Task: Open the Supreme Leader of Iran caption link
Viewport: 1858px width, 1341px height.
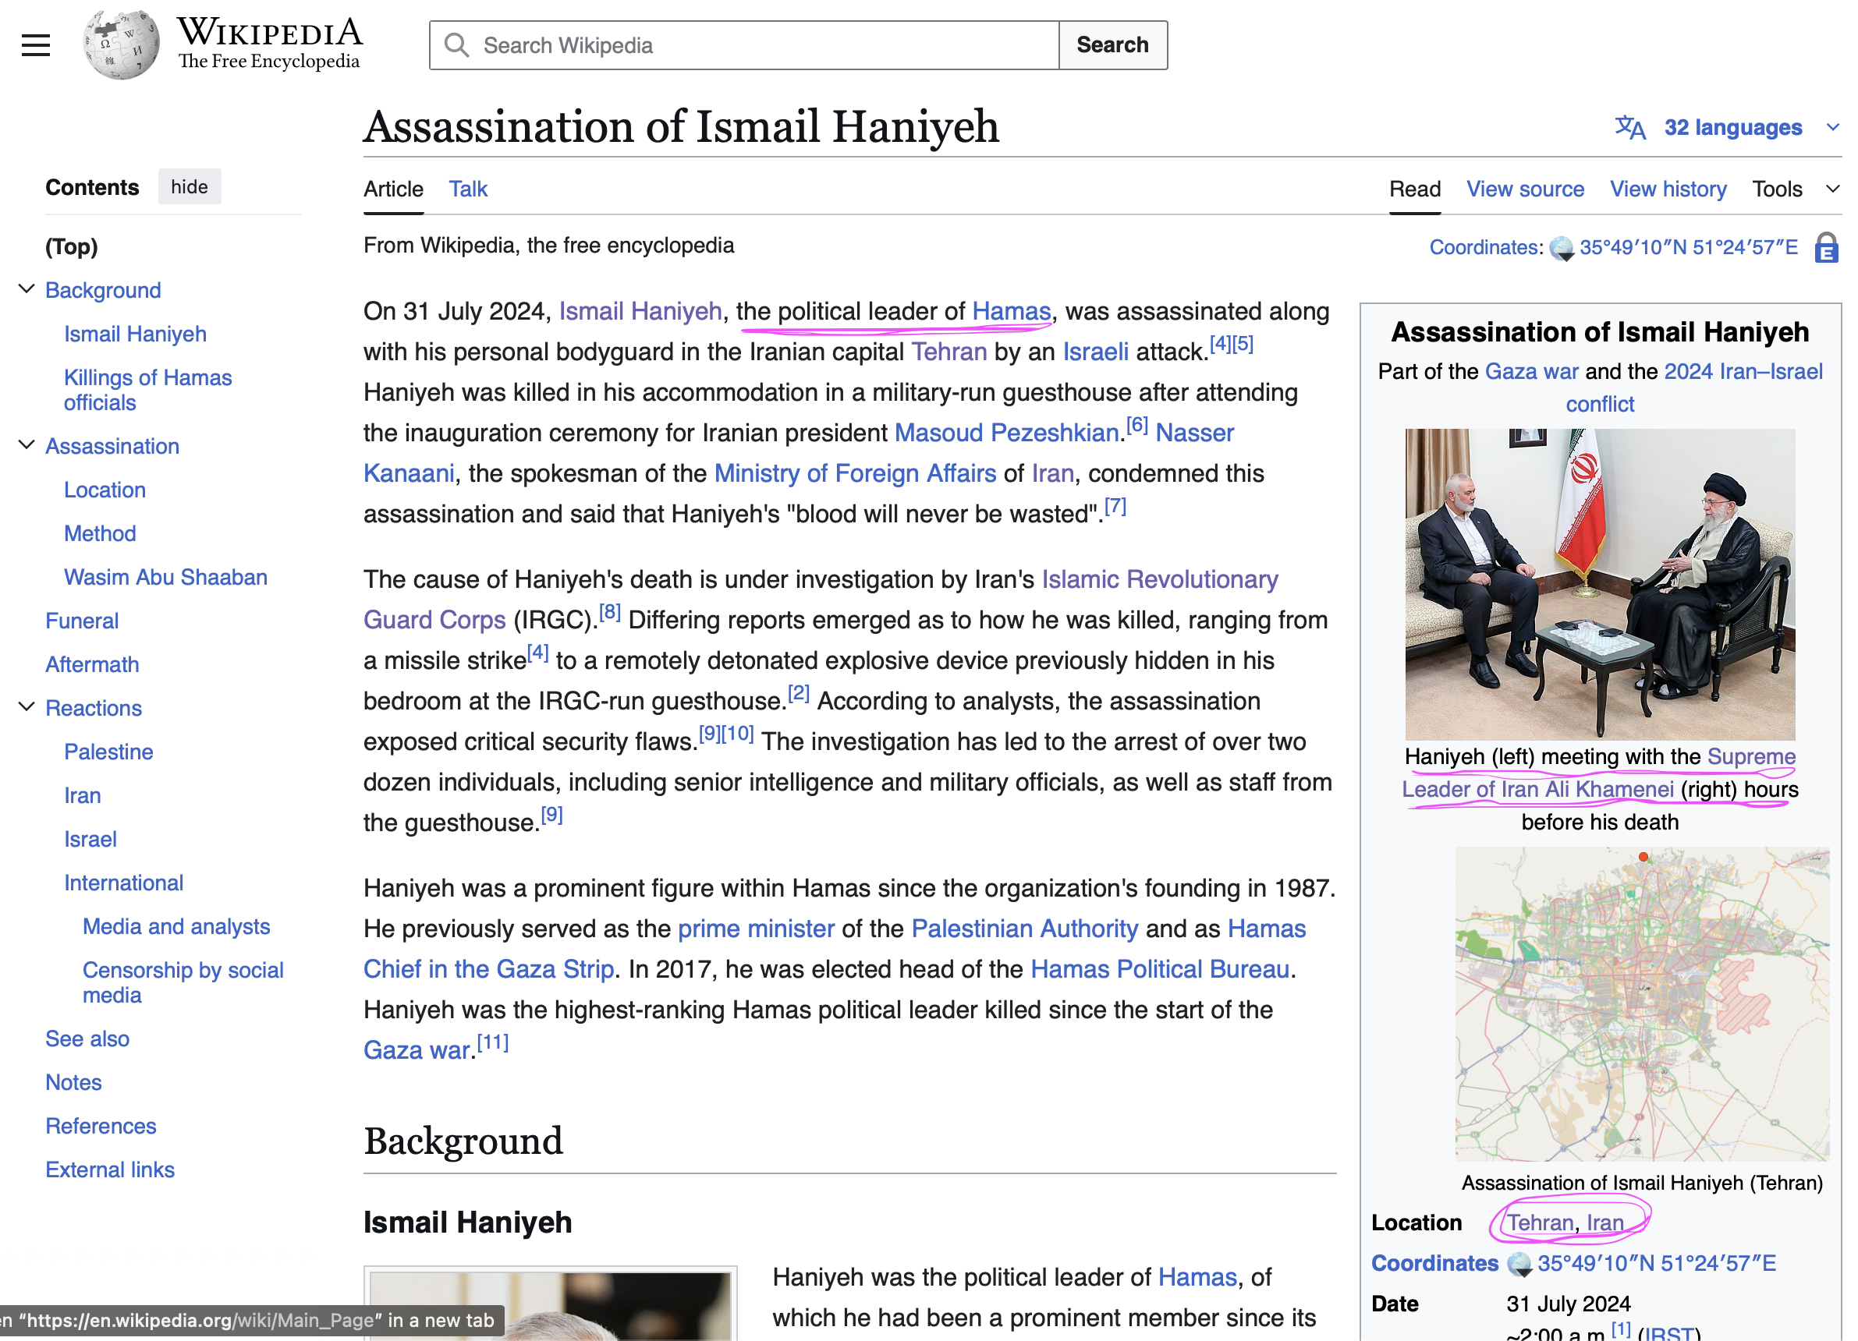Action: click(1599, 773)
